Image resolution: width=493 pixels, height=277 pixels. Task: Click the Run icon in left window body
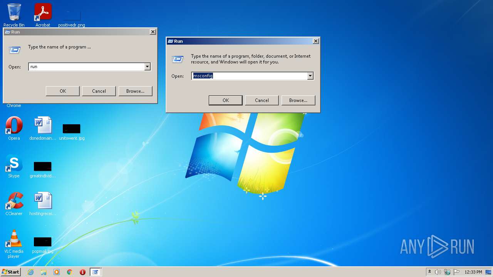[x=15, y=50]
